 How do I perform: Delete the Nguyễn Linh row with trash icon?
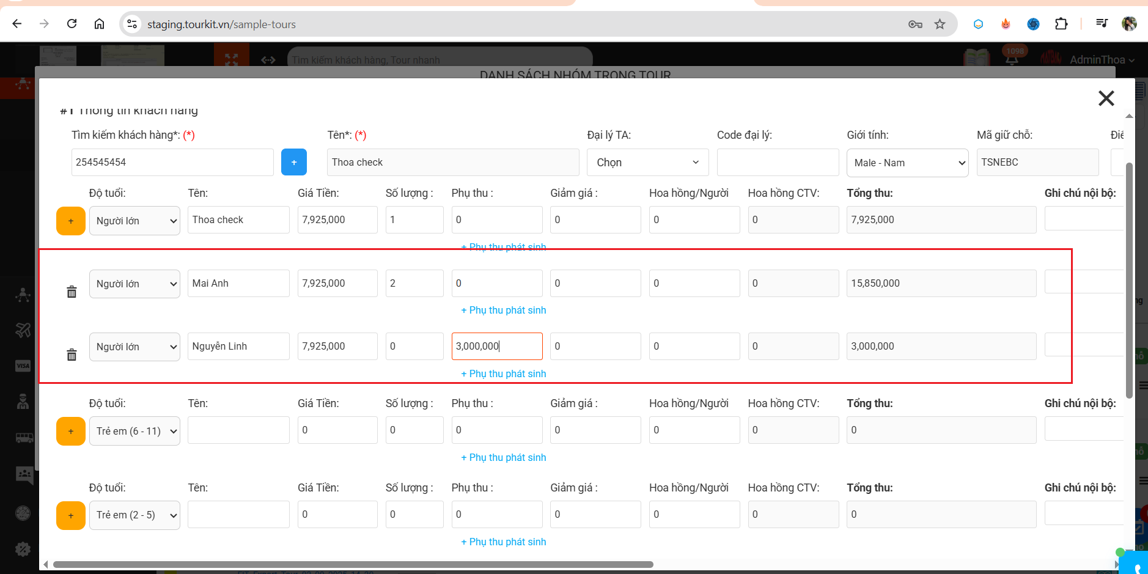click(x=72, y=355)
